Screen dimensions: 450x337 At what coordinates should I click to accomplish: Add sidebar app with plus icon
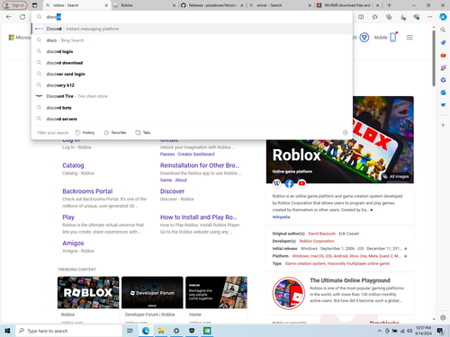[x=443, y=125]
